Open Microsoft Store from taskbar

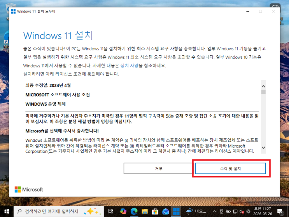click(155, 211)
